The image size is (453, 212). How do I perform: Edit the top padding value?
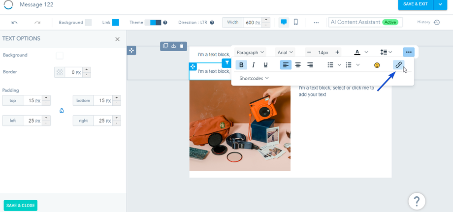point(32,101)
